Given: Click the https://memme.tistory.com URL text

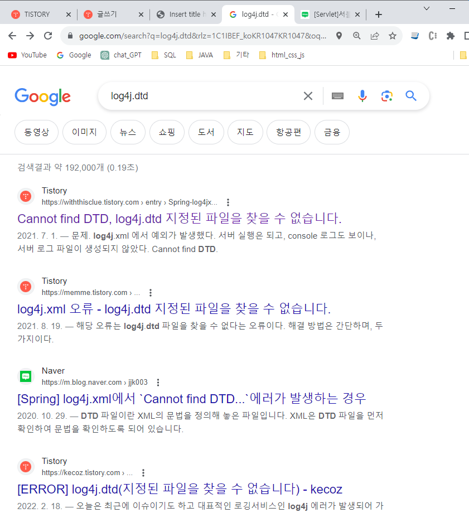Looking at the screenshot, I should pos(84,293).
